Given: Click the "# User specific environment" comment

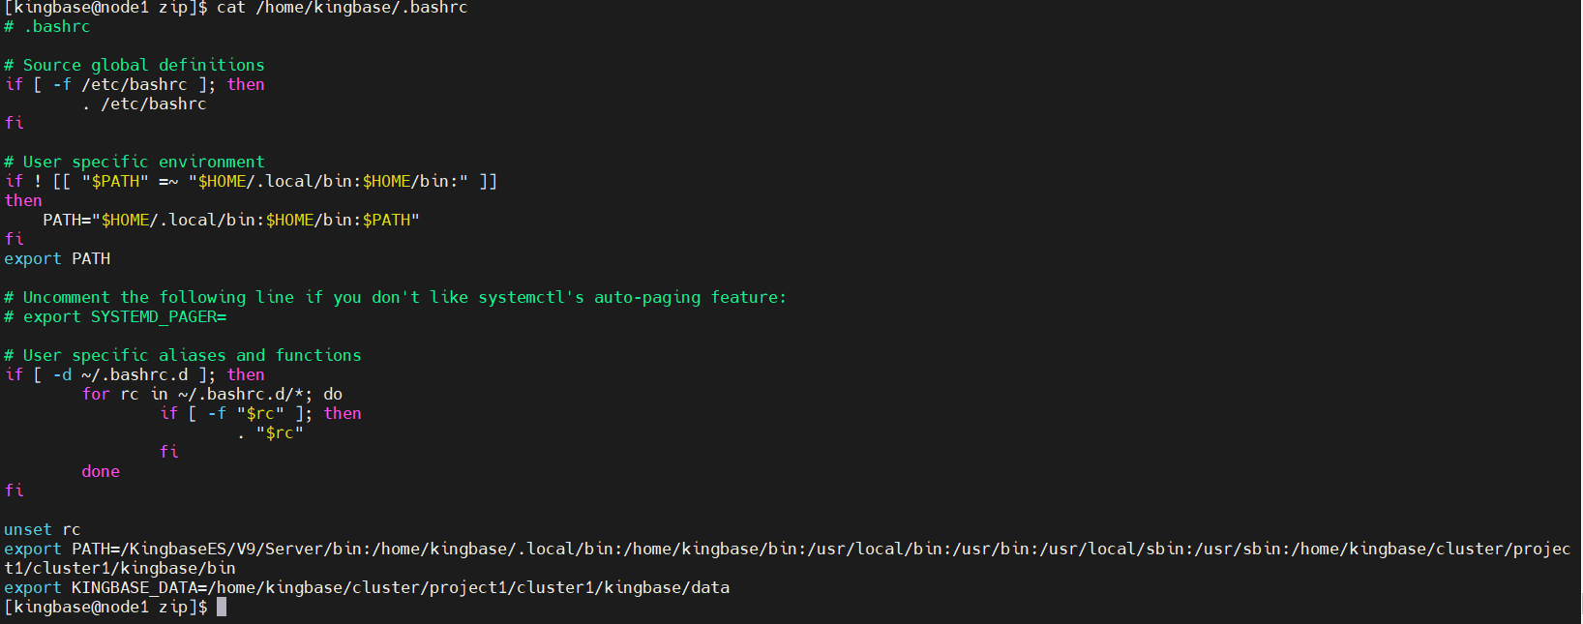Looking at the screenshot, I should (134, 163).
